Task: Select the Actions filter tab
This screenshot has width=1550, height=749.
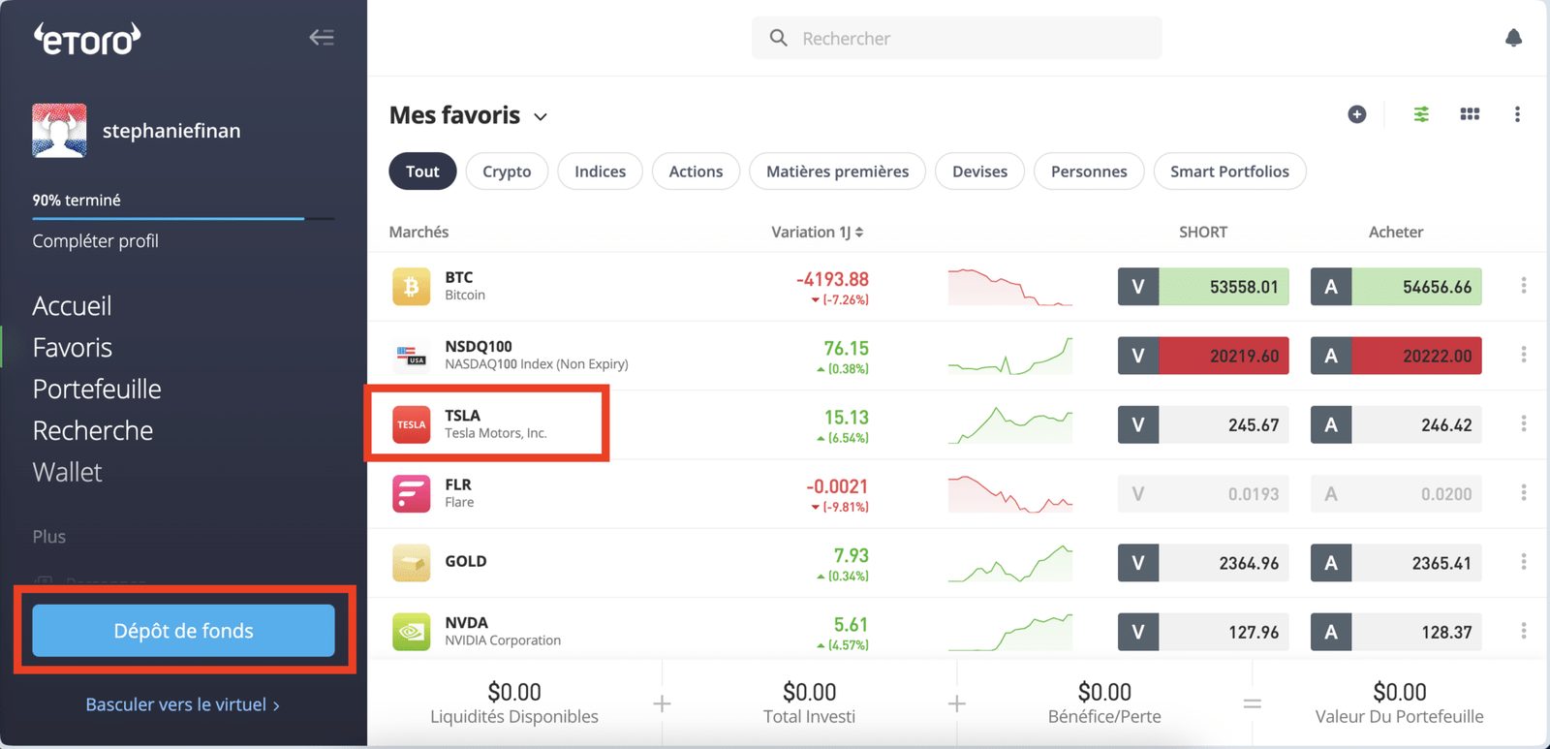Action: click(696, 172)
